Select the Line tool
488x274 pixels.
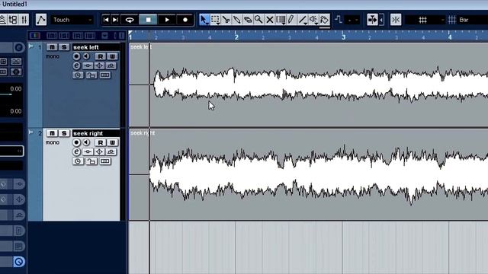click(302, 20)
